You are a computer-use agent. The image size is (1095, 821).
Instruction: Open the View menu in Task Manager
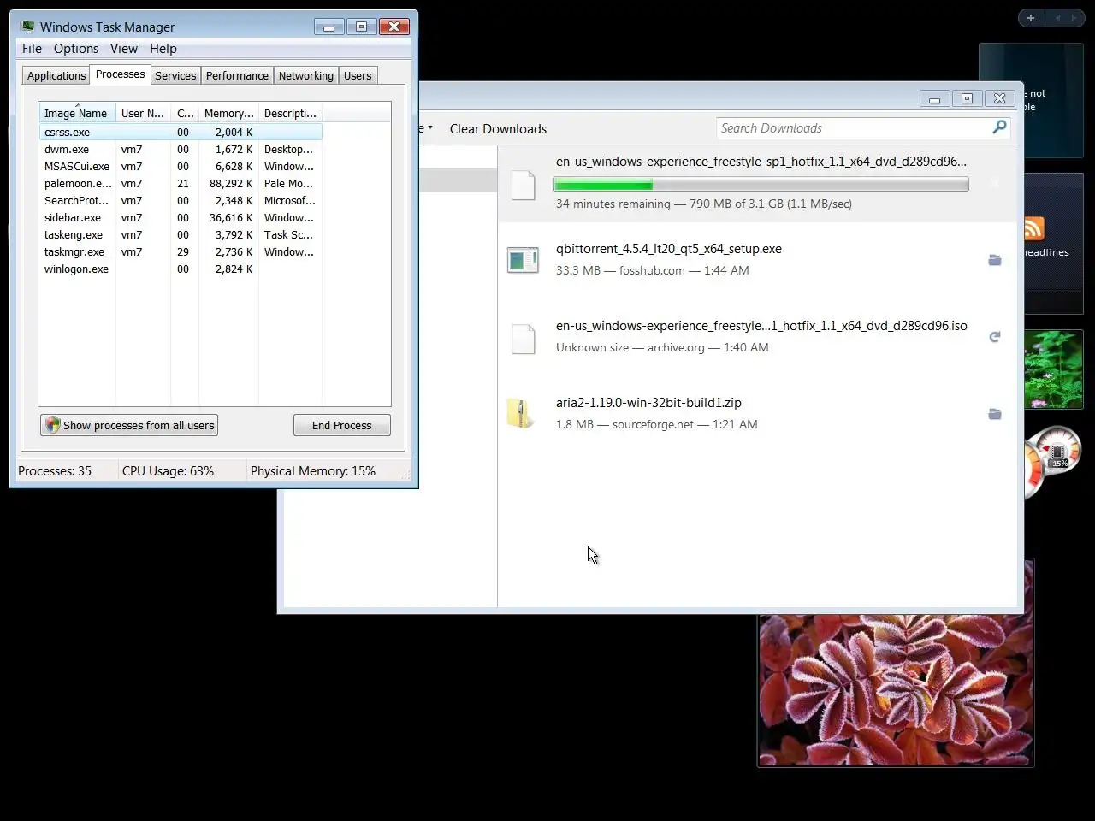[123, 49]
